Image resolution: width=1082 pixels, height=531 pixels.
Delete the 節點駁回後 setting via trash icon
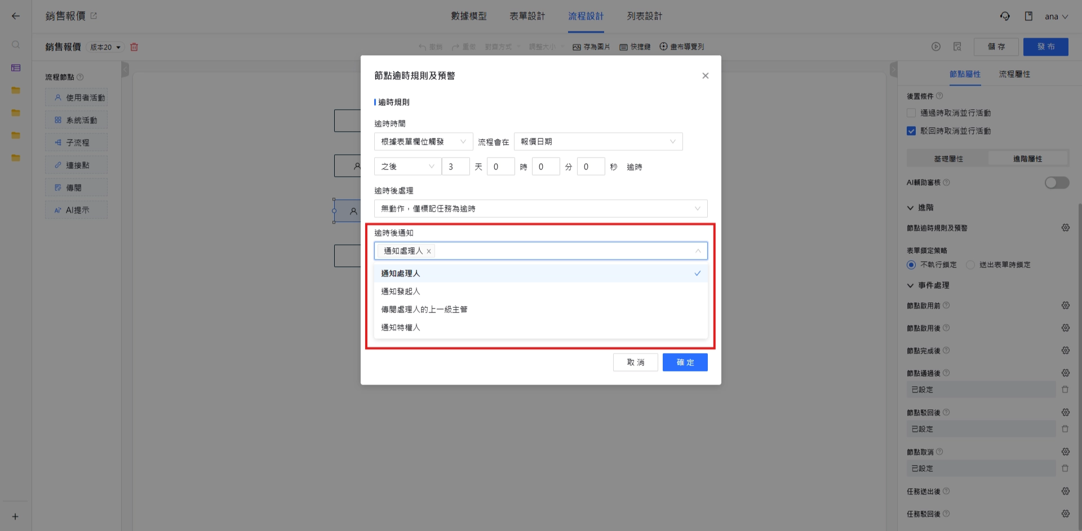point(1065,429)
